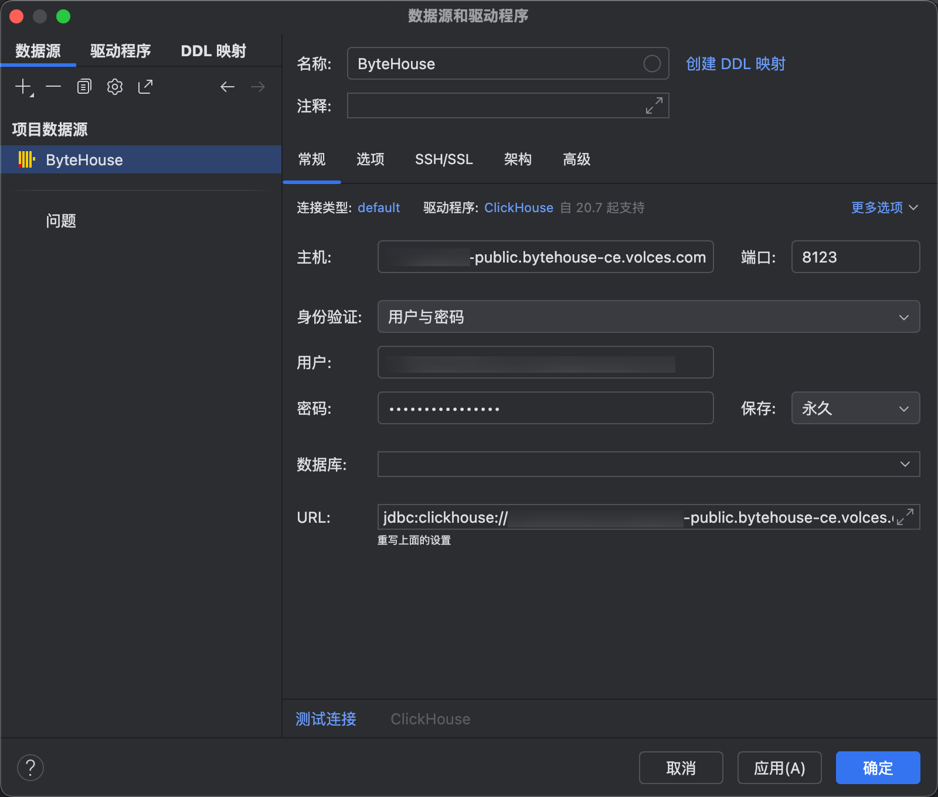
Task: Click the add data source plus icon
Action: click(x=23, y=87)
